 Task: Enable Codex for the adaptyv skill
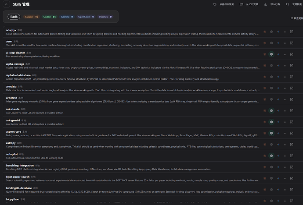click(271, 32)
